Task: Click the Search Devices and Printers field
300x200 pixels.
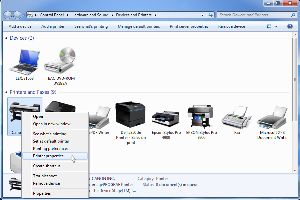Action: pos(254,15)
